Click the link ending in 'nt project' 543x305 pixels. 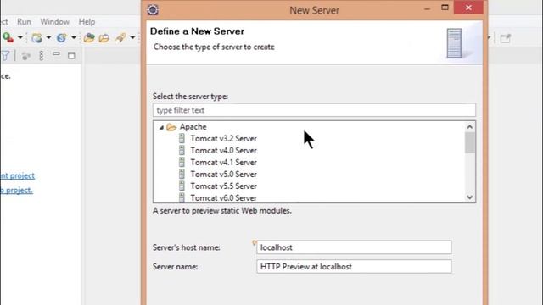point(17,175)
